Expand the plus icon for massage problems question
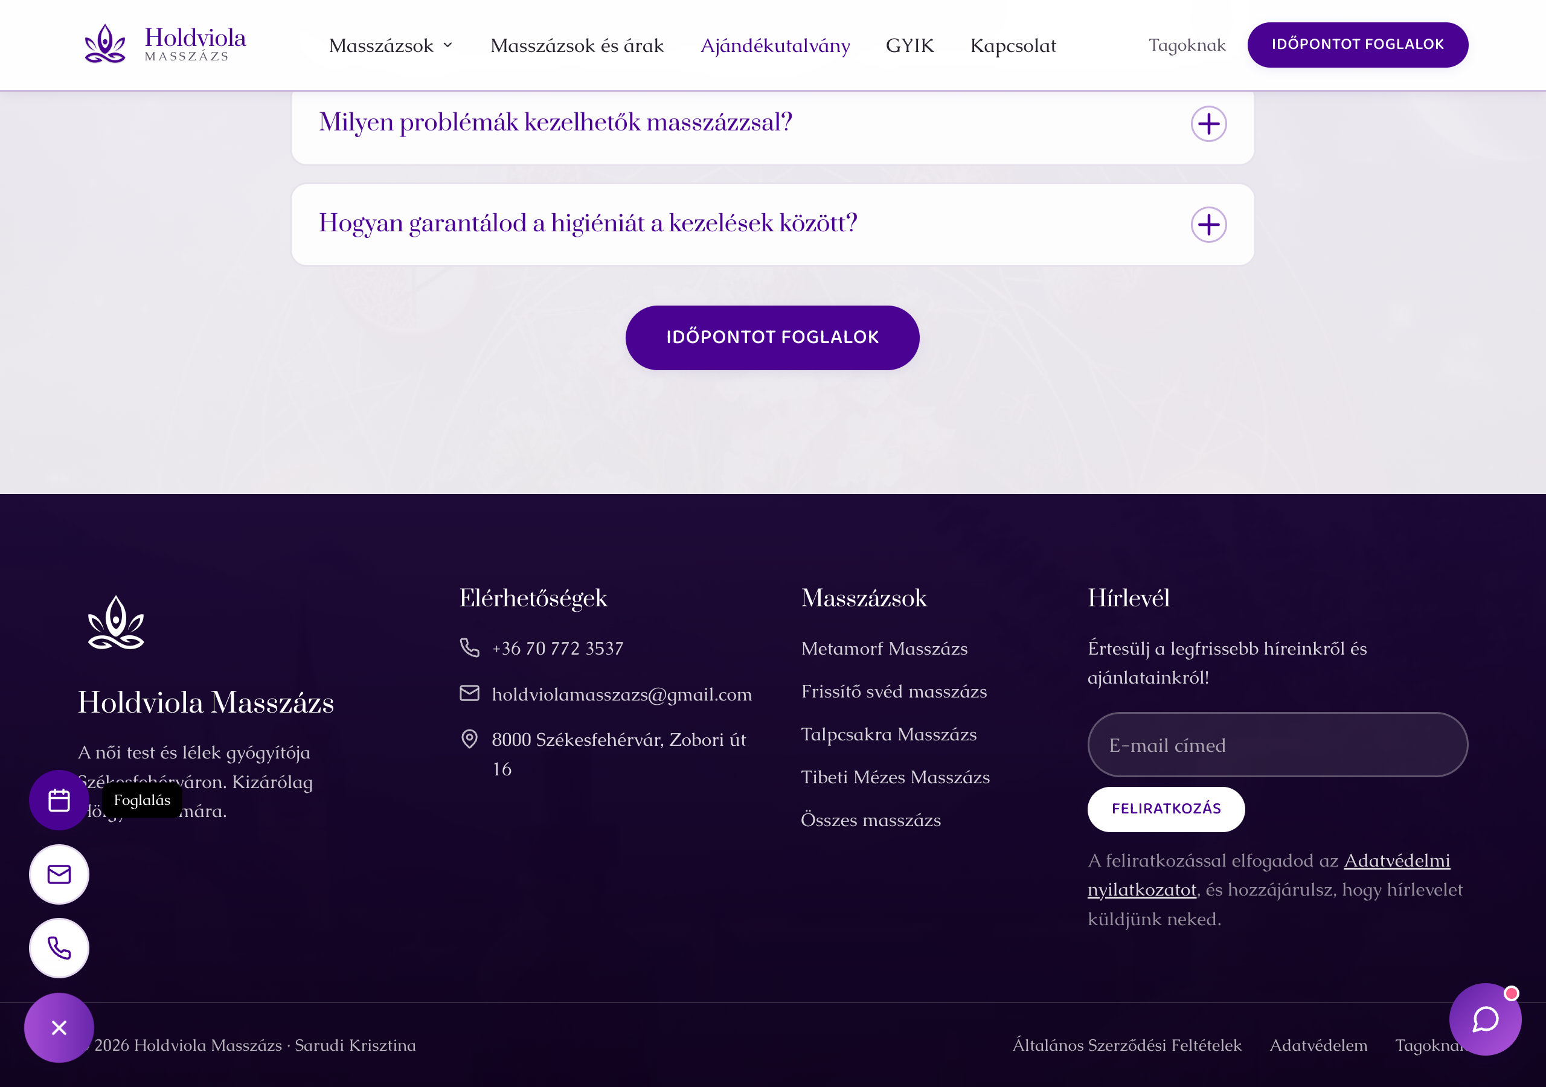This screenshot has height=1087, width=1546. (x=1208, y=124)
